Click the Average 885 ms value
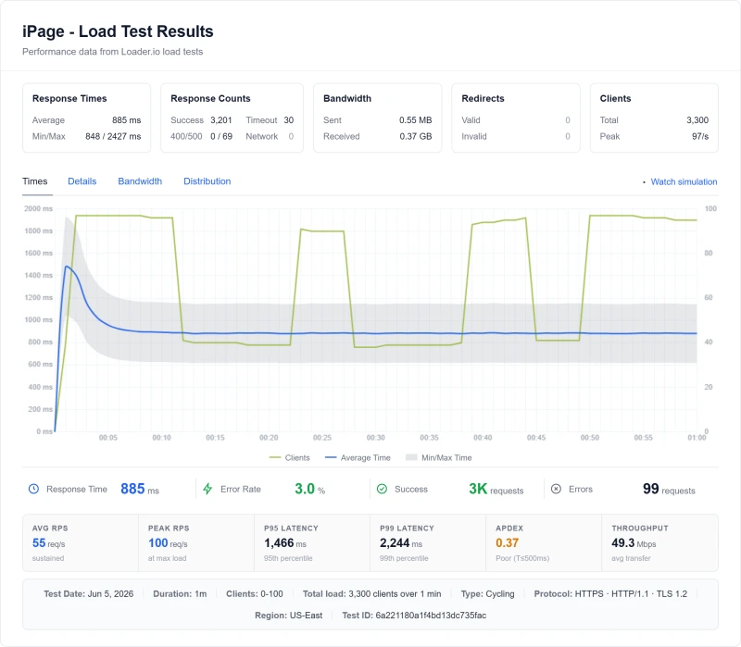Screen dimensions: 741x647 point(126,120)
